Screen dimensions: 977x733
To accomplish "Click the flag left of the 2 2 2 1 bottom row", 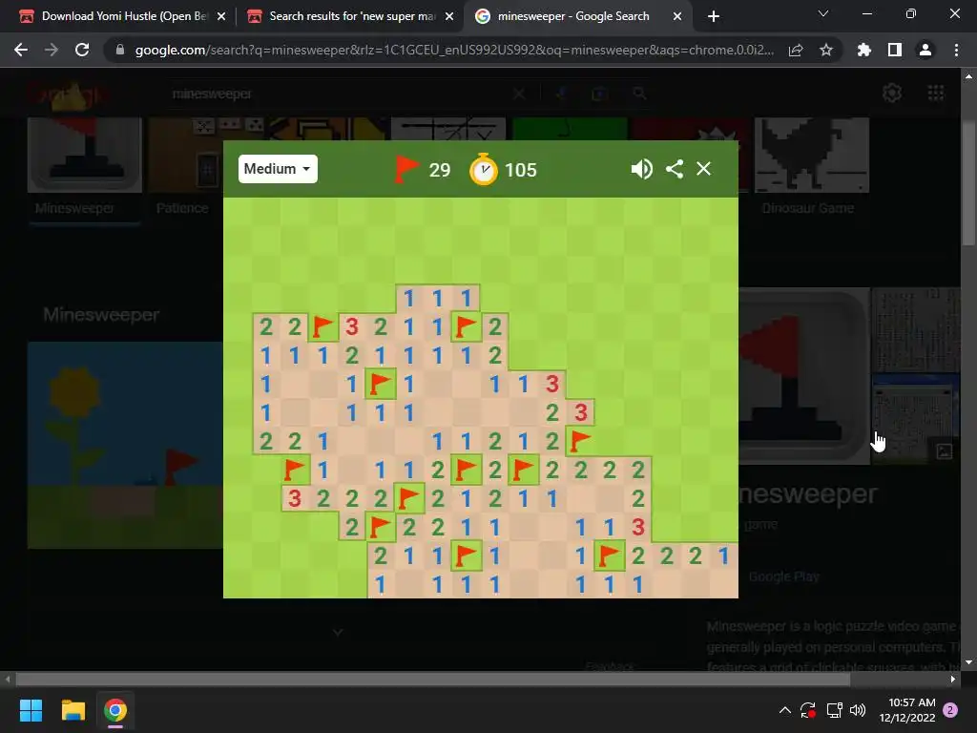I will click(609, 555).
